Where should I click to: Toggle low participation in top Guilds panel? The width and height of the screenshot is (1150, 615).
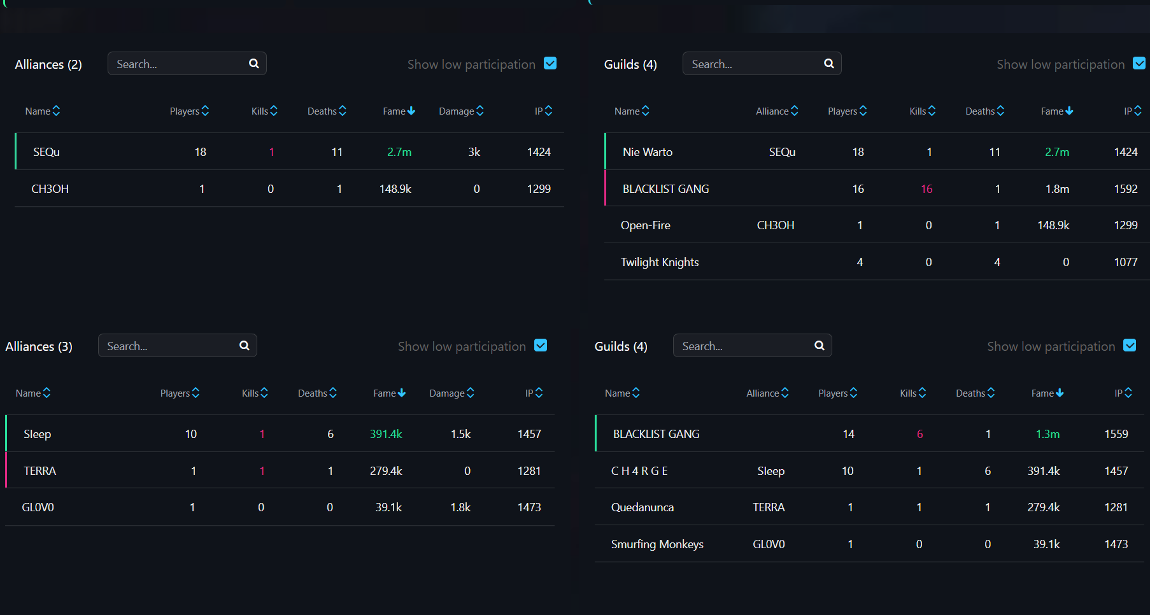1139,64
